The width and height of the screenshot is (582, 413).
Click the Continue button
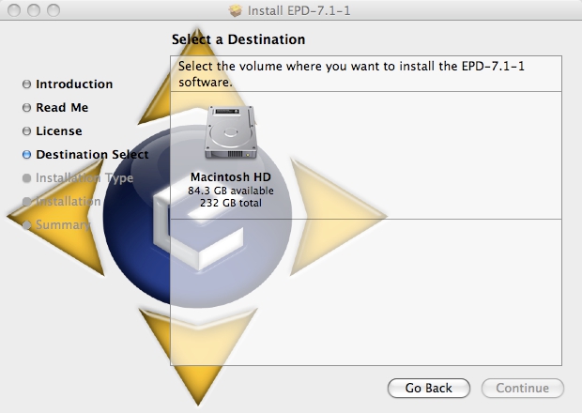523,389
